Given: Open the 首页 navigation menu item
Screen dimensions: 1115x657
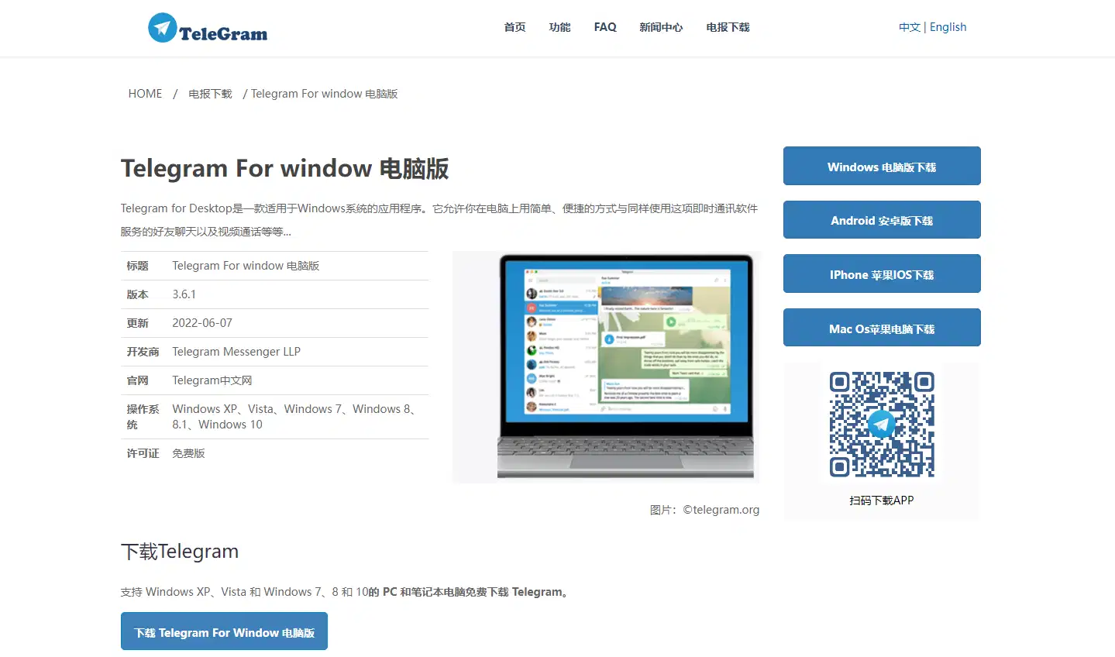Looking at the screenshot, I should click(x=514, y=27).
